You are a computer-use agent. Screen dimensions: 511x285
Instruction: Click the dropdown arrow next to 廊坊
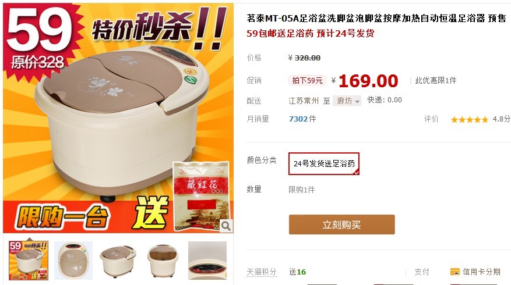(x=357, y=102)
